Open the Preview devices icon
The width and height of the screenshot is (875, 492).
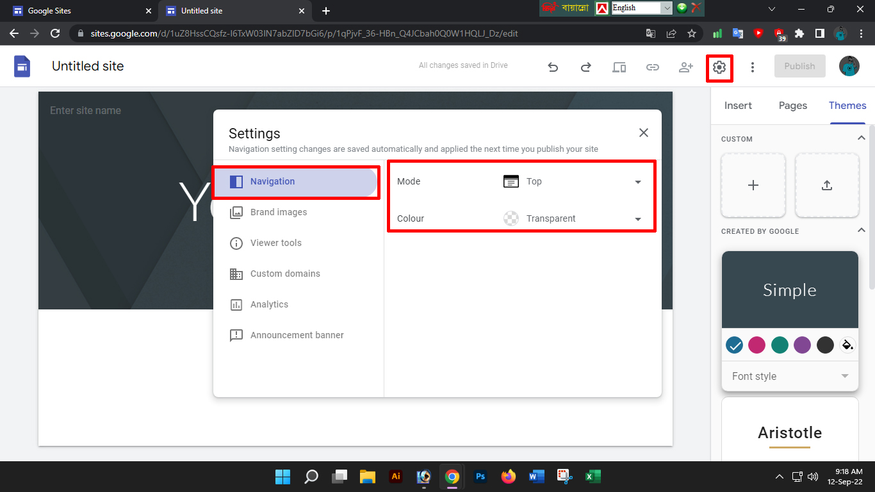click(x=619, y=67)
